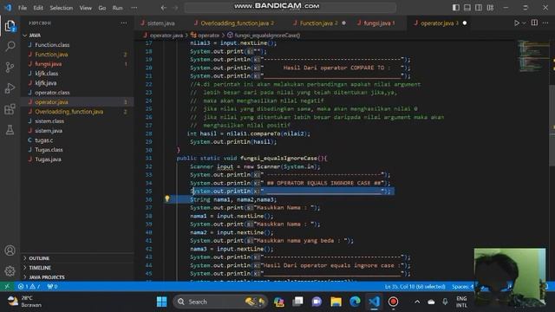
Task: Click the command center search box
Action: [x=290, y=8]
